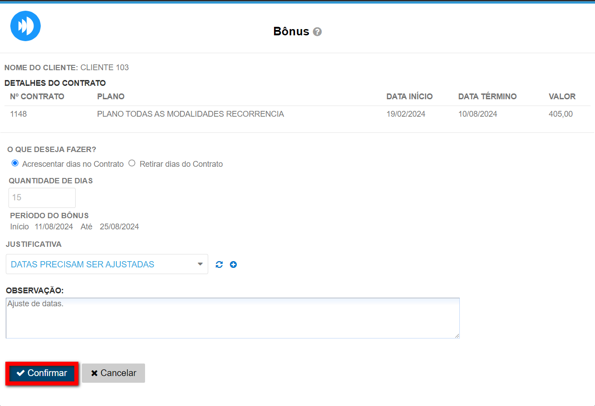Click inside the Observação text area
The width and height of the screenshot is (595, 406).
pos(232,318)
